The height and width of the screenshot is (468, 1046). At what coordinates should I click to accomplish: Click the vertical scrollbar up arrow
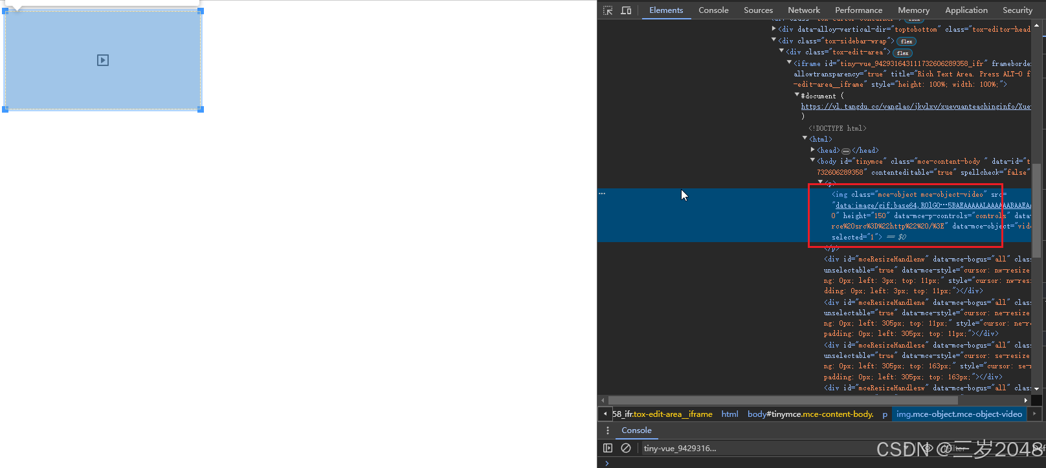[1036, 26]
